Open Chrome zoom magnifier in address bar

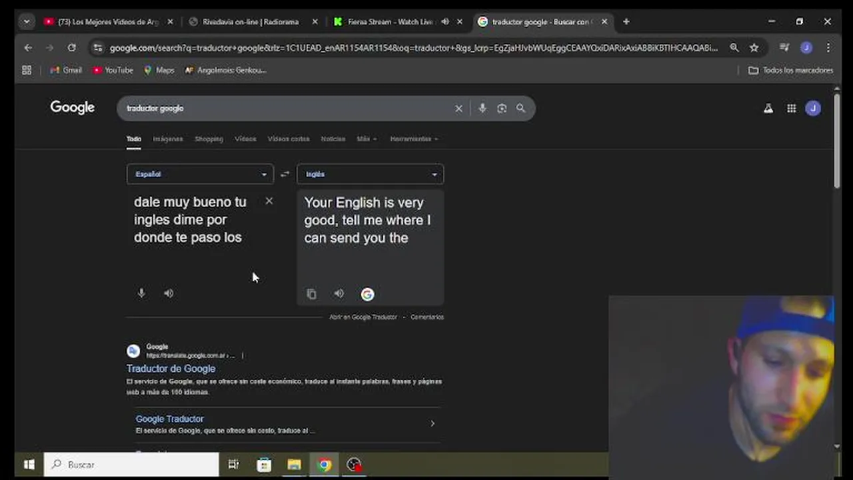click(734, 47)
